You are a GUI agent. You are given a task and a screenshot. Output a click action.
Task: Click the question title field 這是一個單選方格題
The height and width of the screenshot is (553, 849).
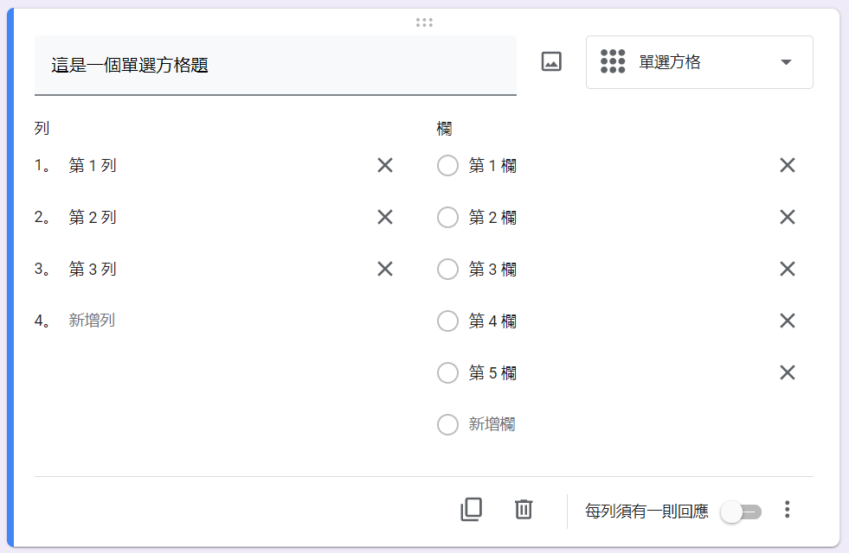(275, 66)
